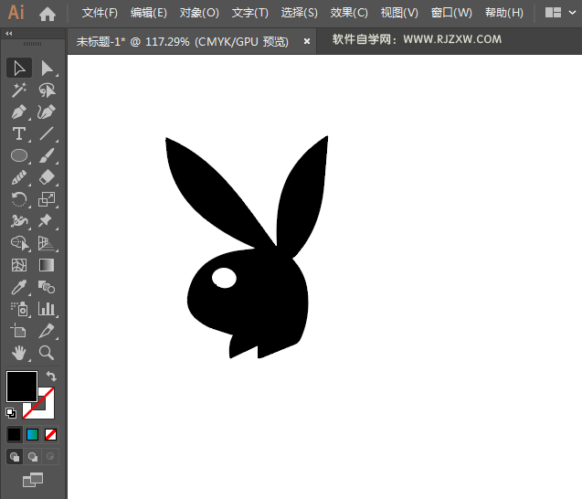582x499 pixels.
Task: Open the 效果(C) menu
Action: (x=349, y=13)
